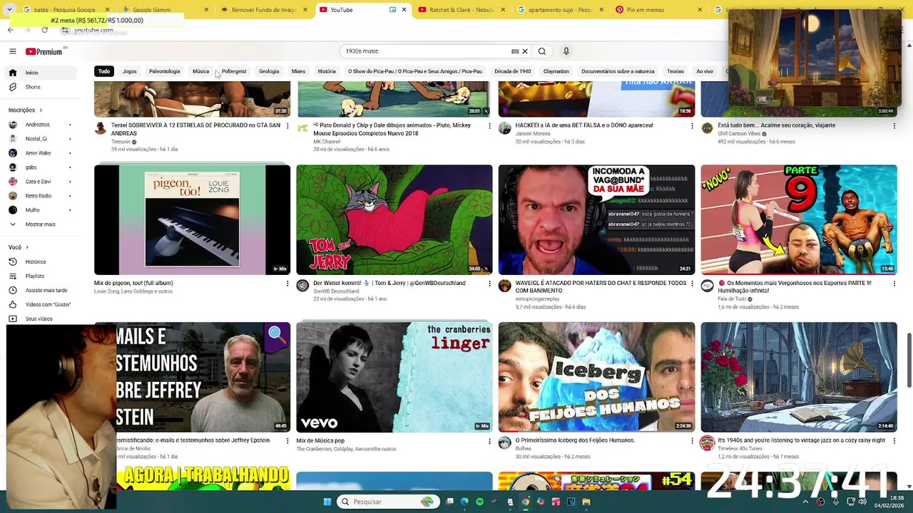This screenshot has height=513, width=913.
Task: Select the Geologia filter chip
Action: [269, 71]
